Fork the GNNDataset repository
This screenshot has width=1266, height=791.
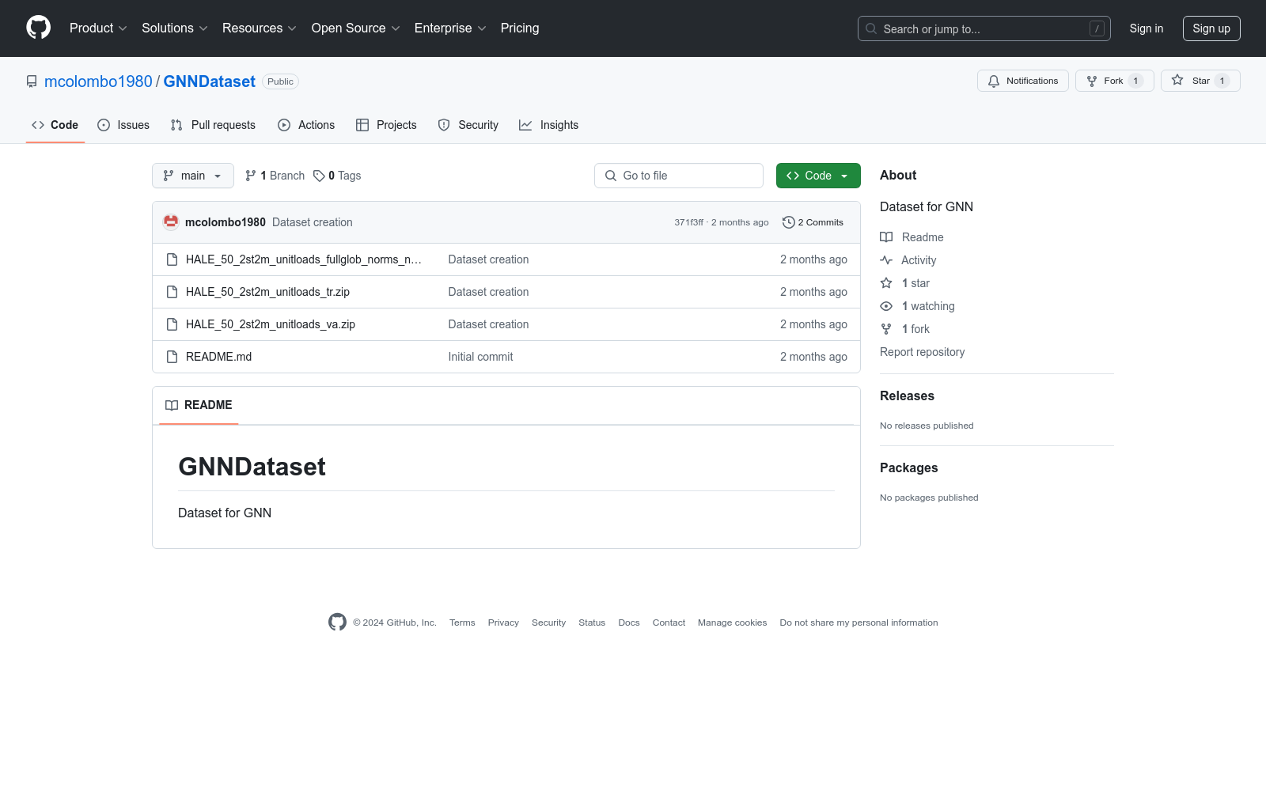pos(1115,81)
